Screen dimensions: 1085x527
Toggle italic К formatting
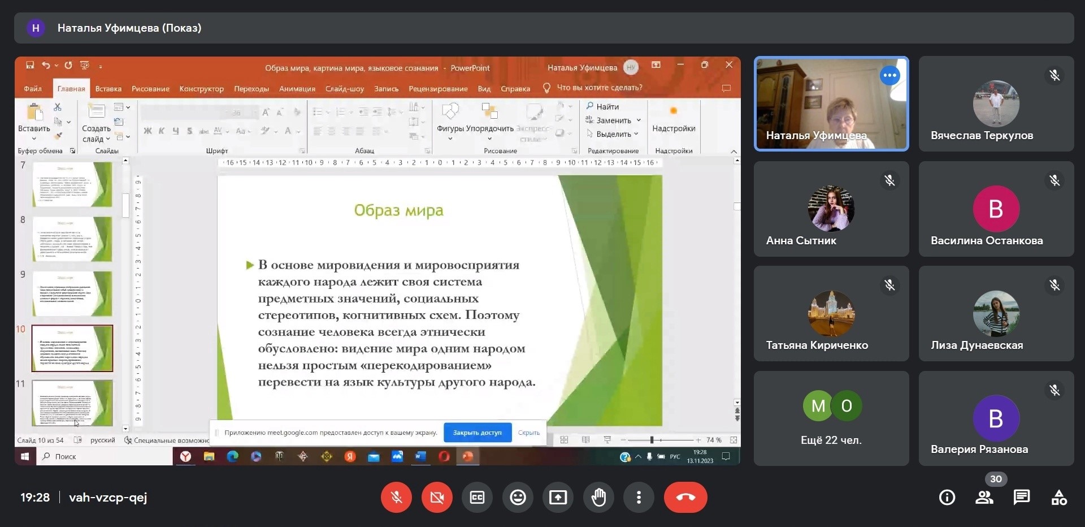pos(162,131)
